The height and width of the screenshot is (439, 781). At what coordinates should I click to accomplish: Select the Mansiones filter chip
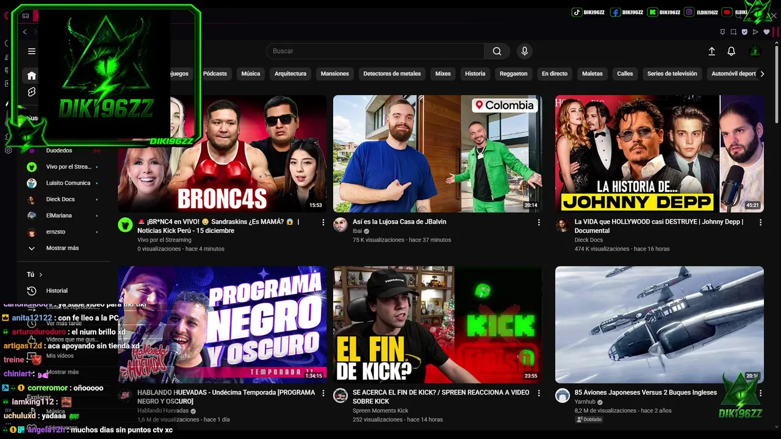point(335,74)
